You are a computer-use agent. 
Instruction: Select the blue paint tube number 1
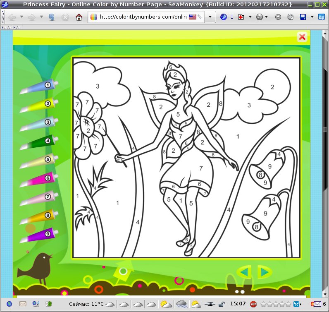pos(39,87)
